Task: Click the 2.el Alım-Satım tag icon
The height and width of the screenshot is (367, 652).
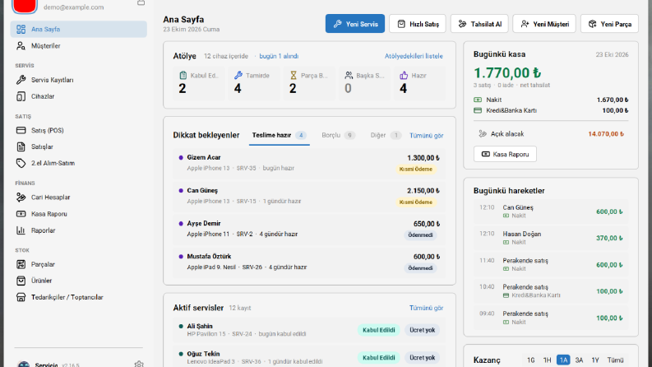Action: (21, 163)
